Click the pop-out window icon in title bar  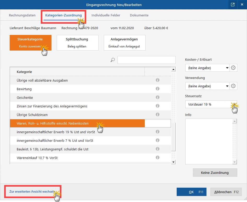[x=232, y=5]
